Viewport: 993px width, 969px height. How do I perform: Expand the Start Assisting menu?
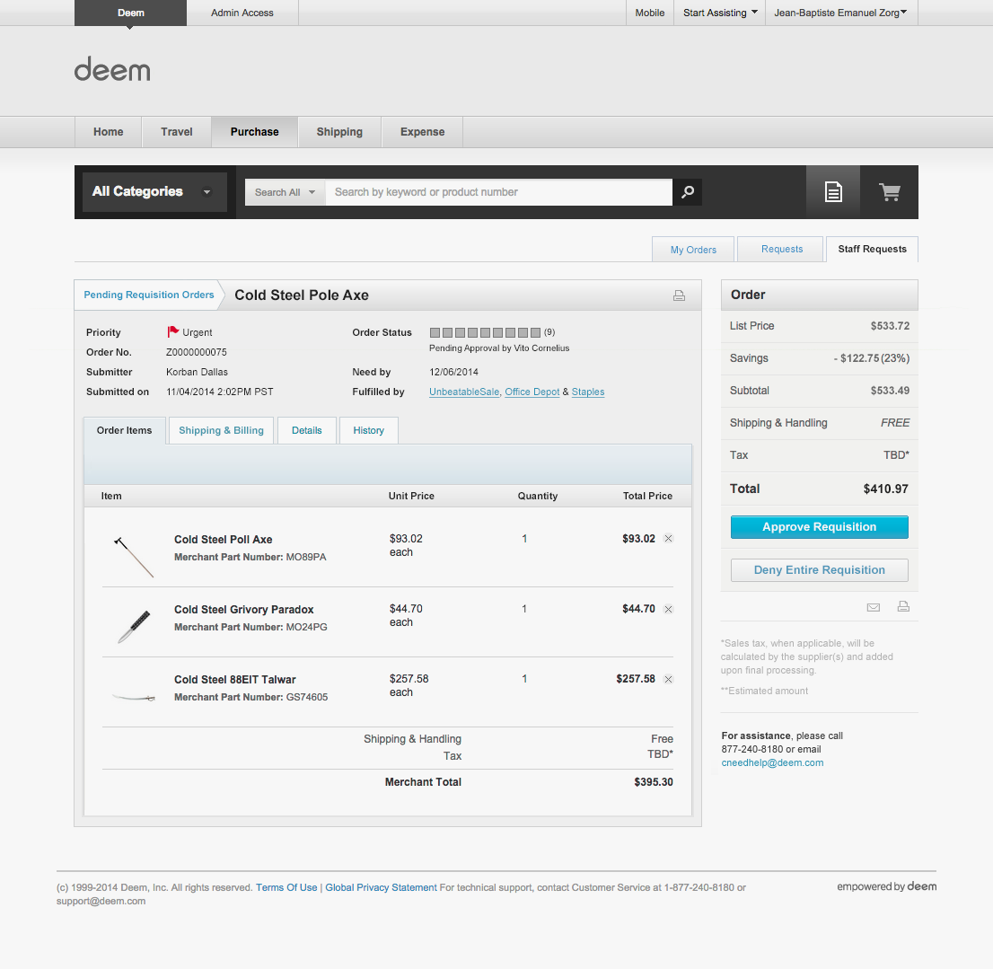pos(720,13)
